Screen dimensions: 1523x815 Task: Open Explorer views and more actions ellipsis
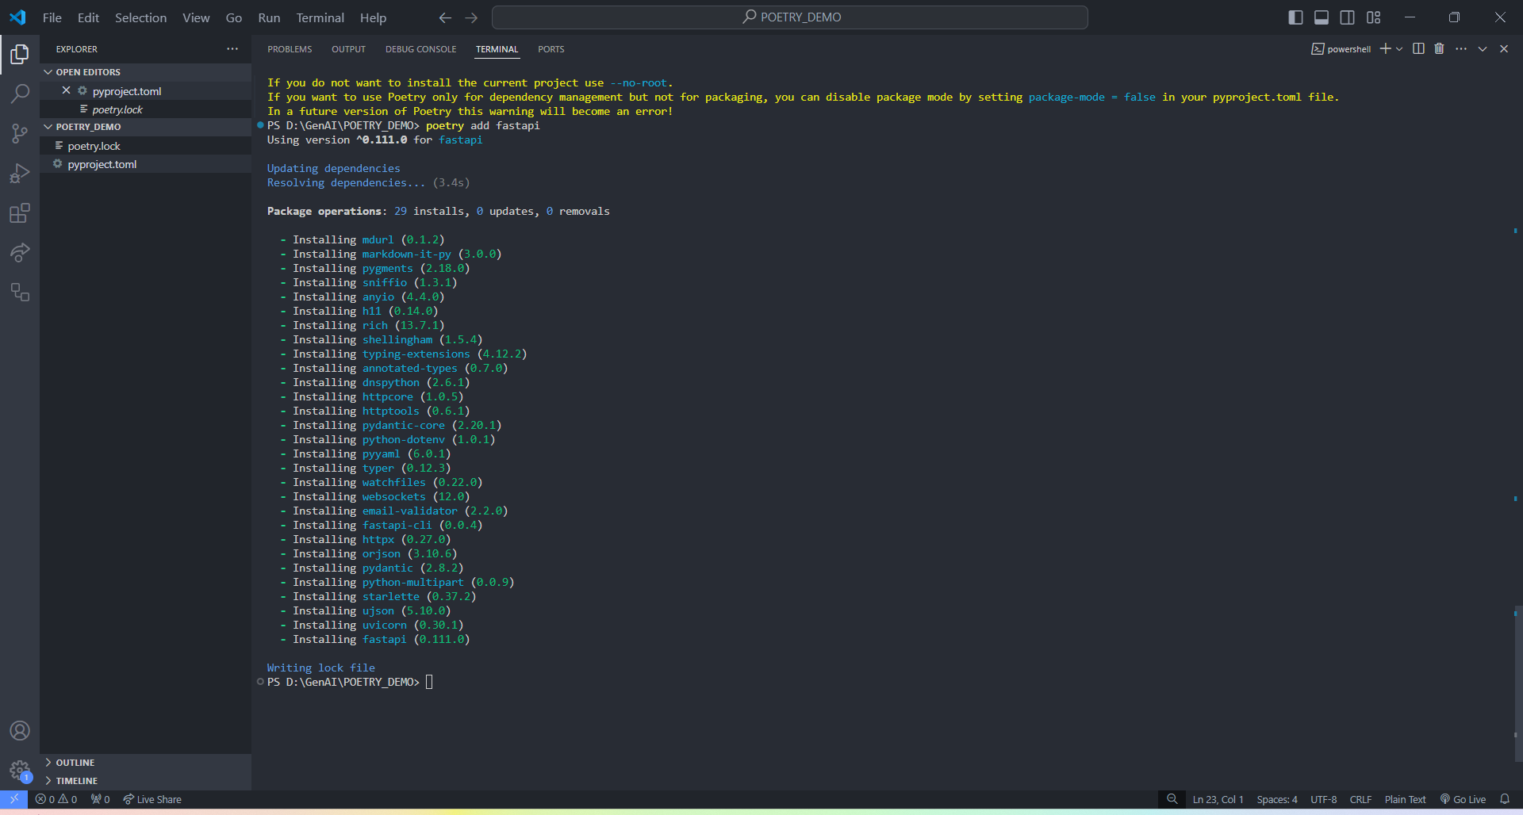(x=232, y=49)
